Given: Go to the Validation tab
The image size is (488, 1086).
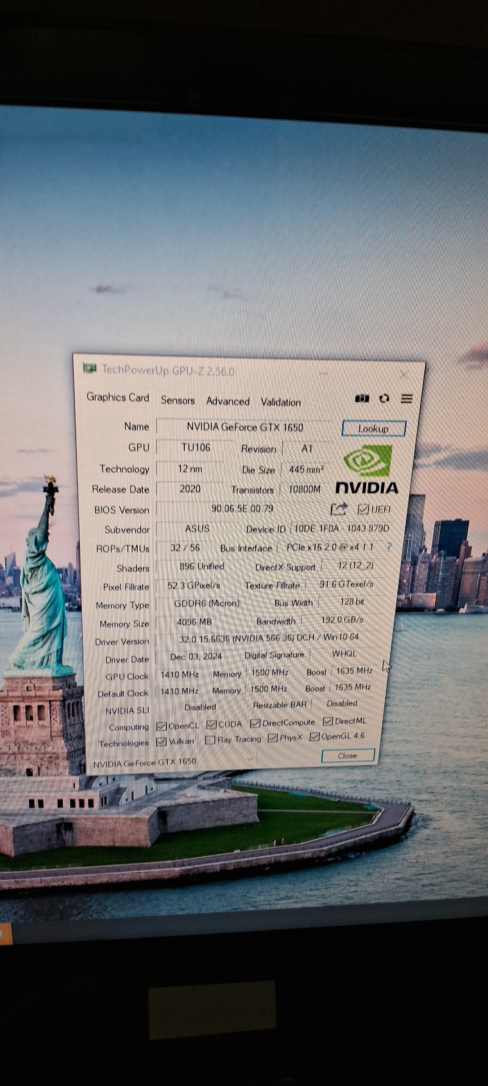Looking at the screenshot, I should (280, 402).
